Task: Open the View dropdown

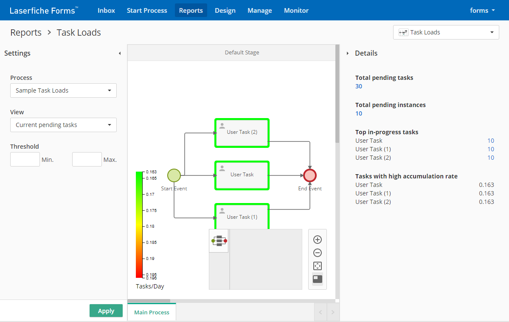Action: [x=63, y=125]
